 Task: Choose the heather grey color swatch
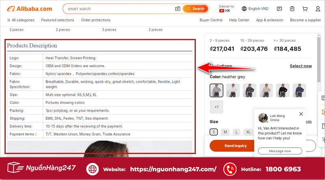pos(217,90)
